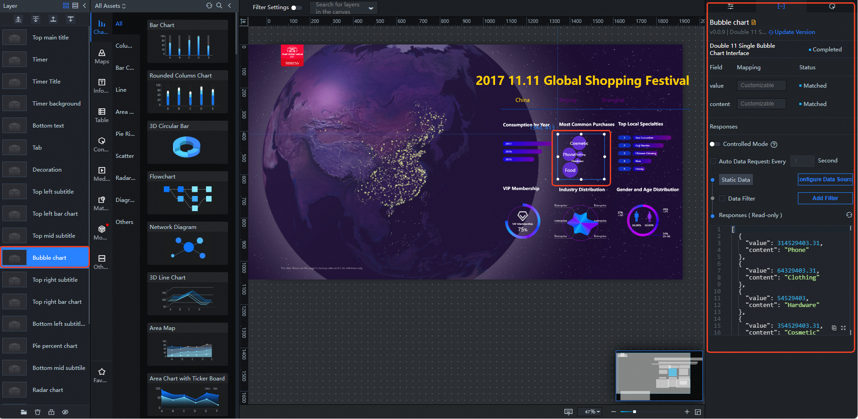Select the Radar chart layer

click(45, 390)
